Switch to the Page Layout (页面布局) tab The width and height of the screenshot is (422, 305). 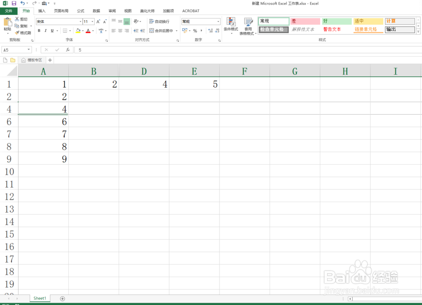(61, 11)
